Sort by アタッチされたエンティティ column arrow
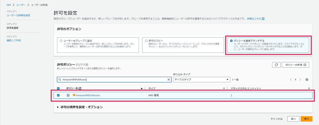Image resolution: width=319 pixels, height=125 pixels. pos(309,89)
